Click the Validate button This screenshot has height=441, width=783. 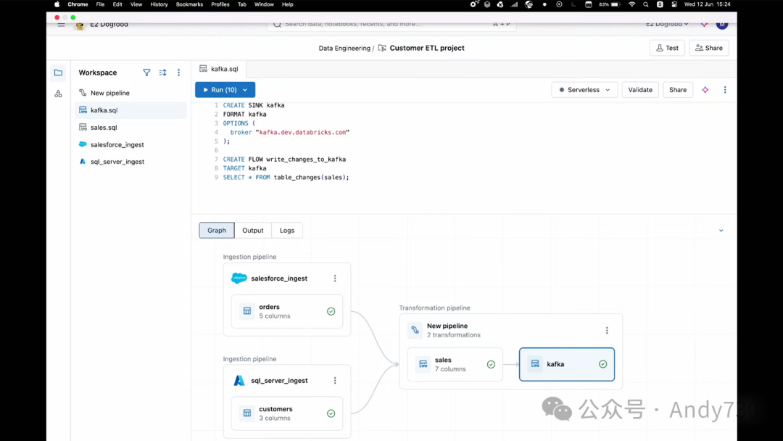click(640, 90)
